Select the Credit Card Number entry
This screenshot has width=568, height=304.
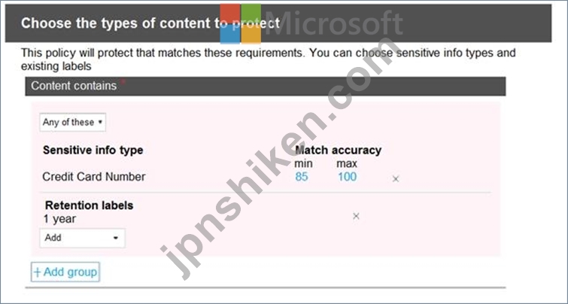click(x=94, y=177)
